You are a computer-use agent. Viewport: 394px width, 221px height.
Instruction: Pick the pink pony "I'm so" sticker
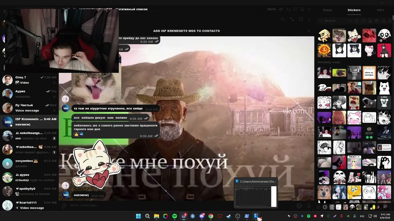[354, 162]
